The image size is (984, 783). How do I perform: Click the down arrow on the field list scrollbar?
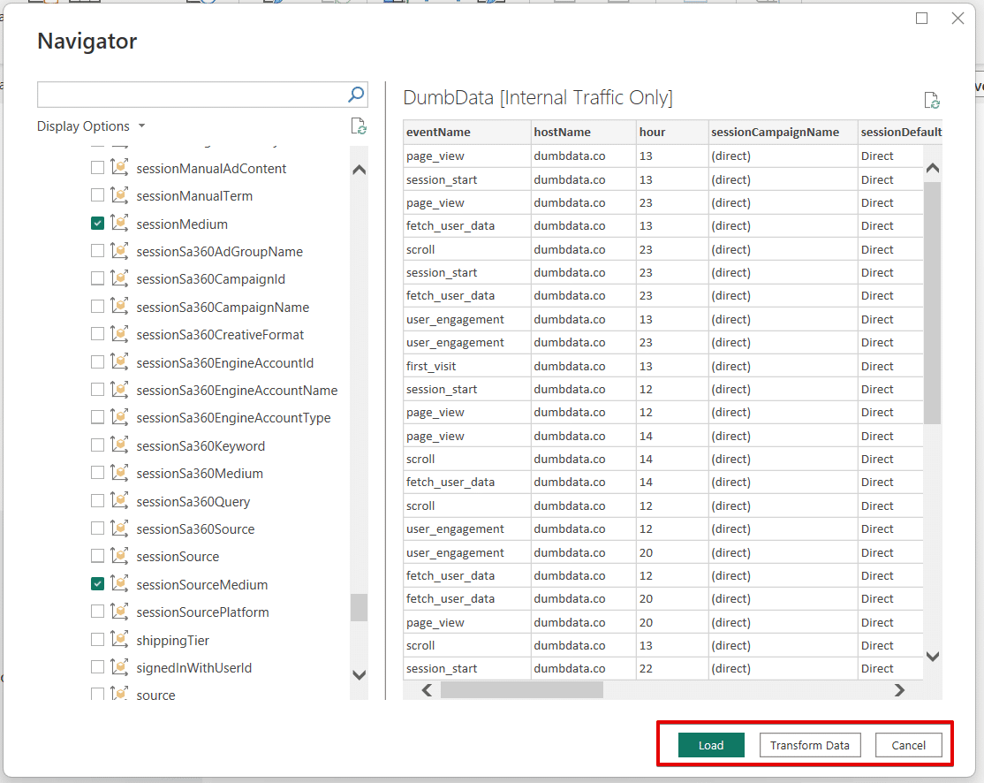(359, 673)
